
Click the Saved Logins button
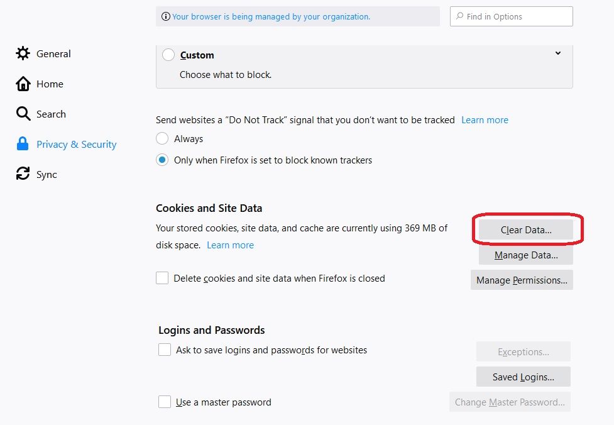tap(523, 377)
